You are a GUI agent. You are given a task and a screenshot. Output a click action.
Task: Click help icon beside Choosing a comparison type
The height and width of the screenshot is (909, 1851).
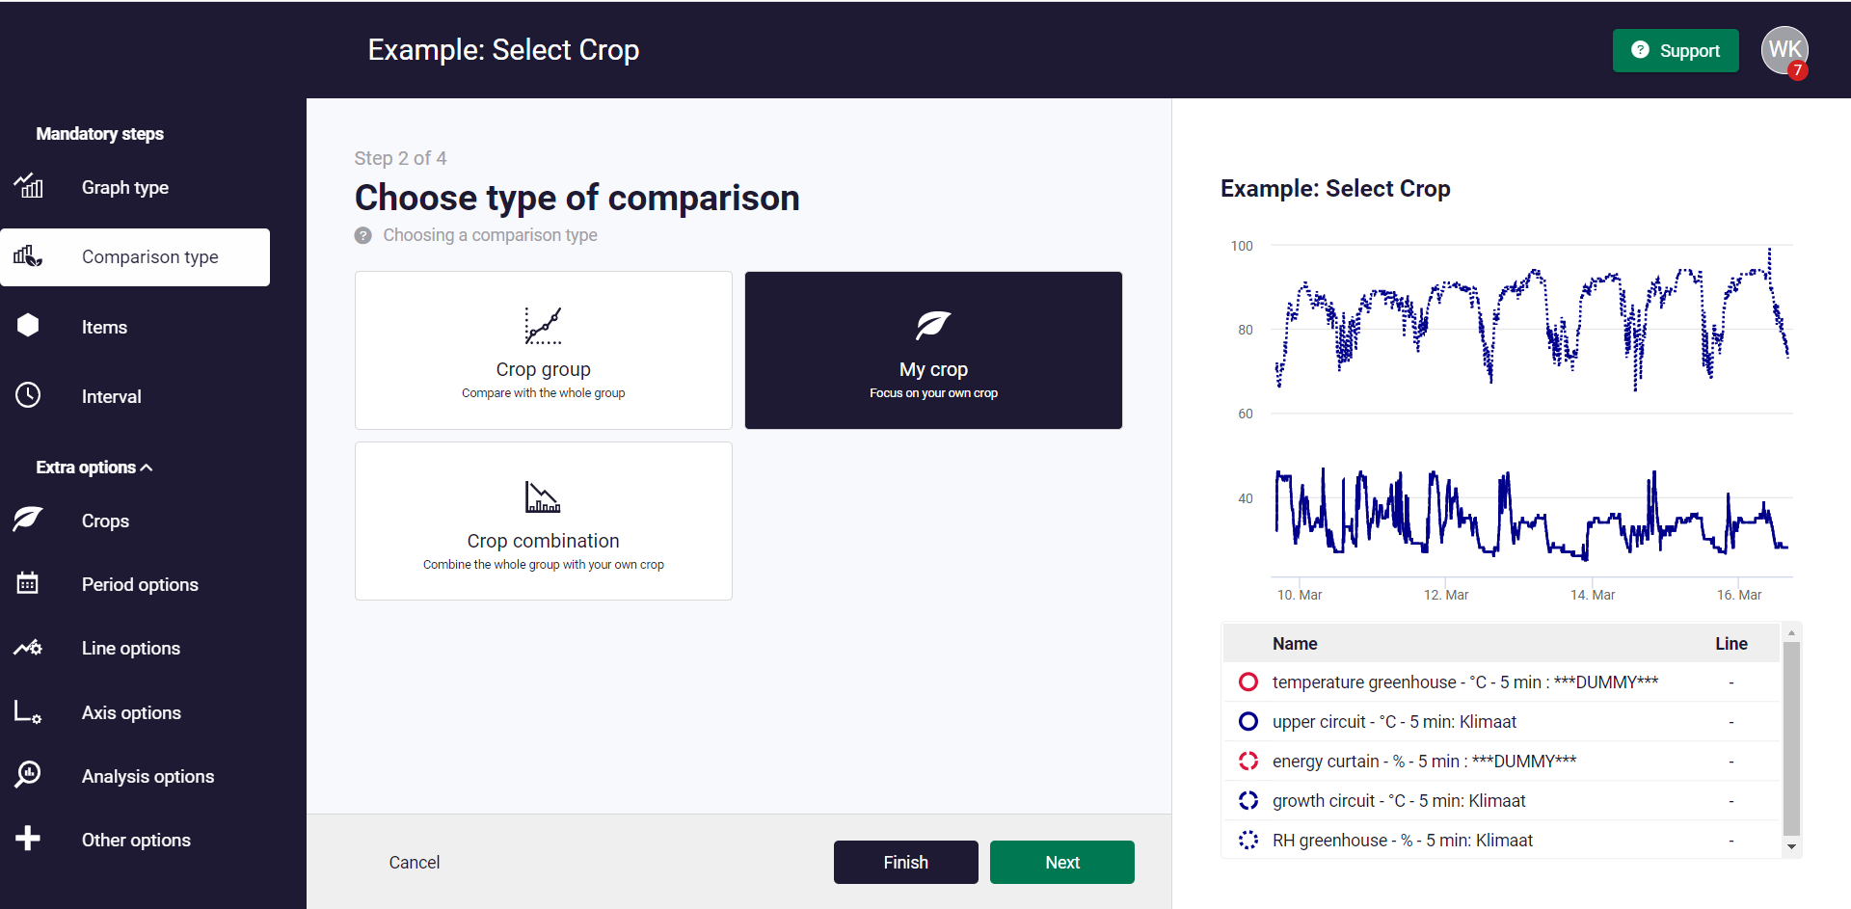coord(363,235)
